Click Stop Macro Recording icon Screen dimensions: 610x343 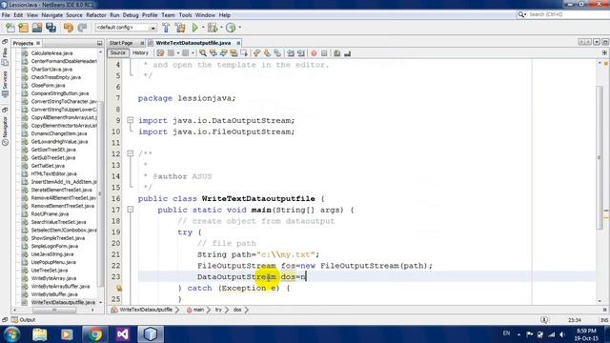tap(324, 53)
